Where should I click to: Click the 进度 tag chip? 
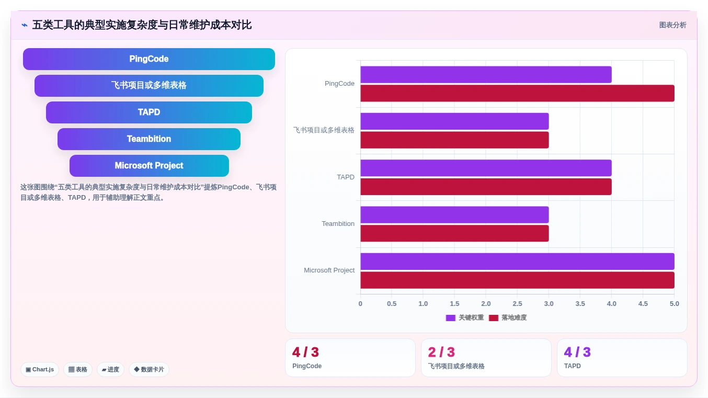click(x=110, y=369)
